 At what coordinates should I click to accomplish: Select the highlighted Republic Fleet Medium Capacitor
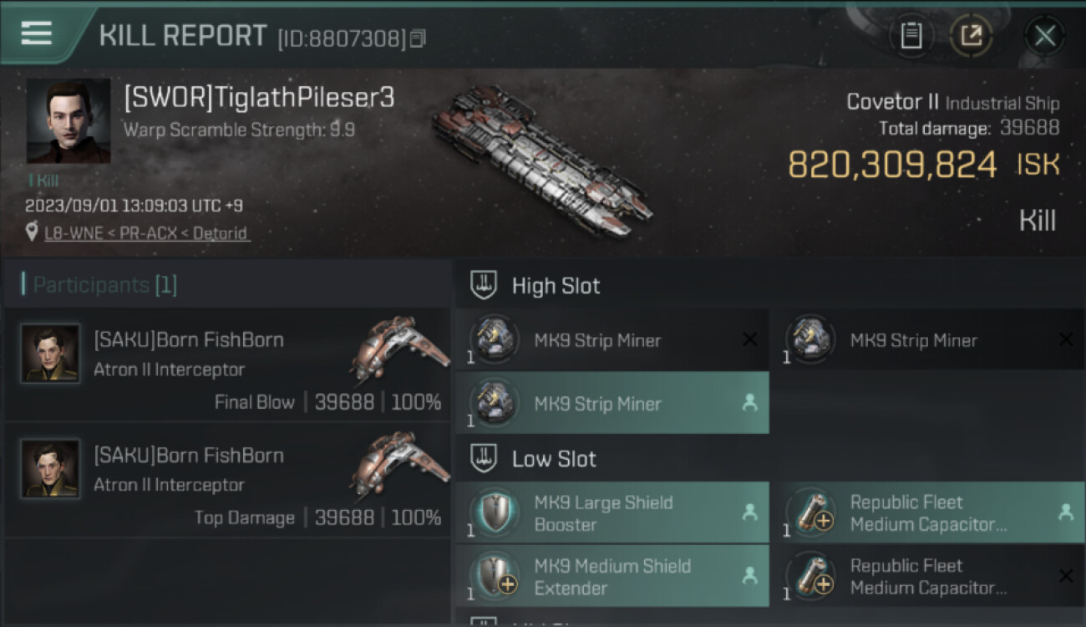[928, 512]
